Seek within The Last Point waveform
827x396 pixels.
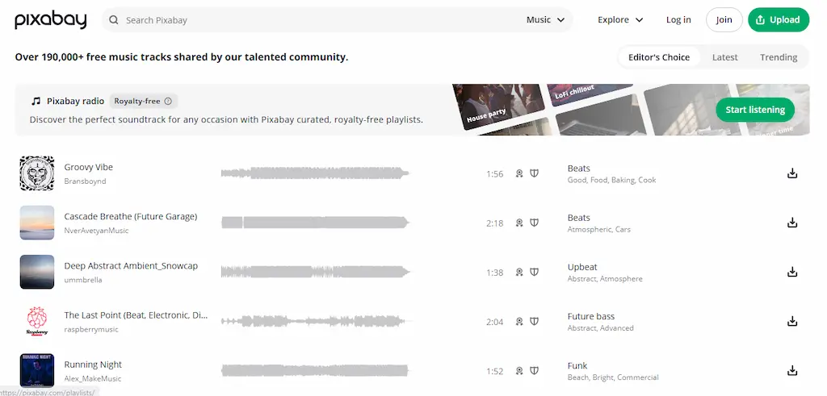pos(316,321)
